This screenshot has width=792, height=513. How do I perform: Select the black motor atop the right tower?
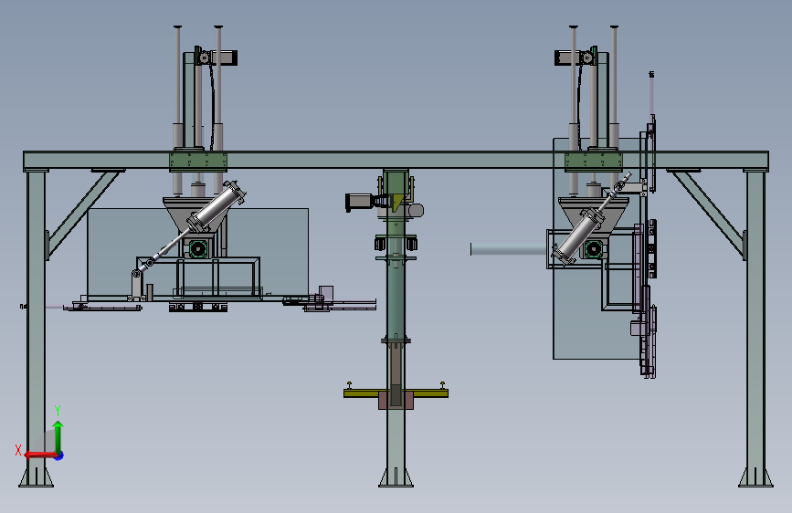click(x=566, y=58)
